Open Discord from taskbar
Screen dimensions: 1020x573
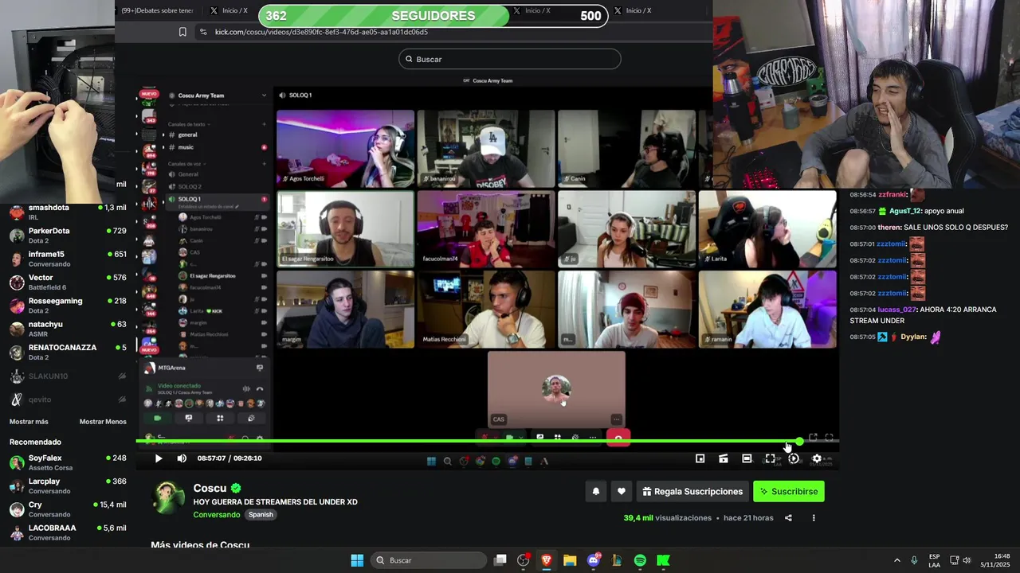point(594,560)
